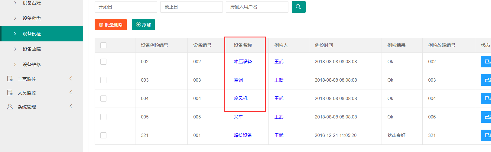Image resolution: width=491 pixels, height=152 pixels.
Task: Click the 人员监控 document icon
Action: [10, 93]
